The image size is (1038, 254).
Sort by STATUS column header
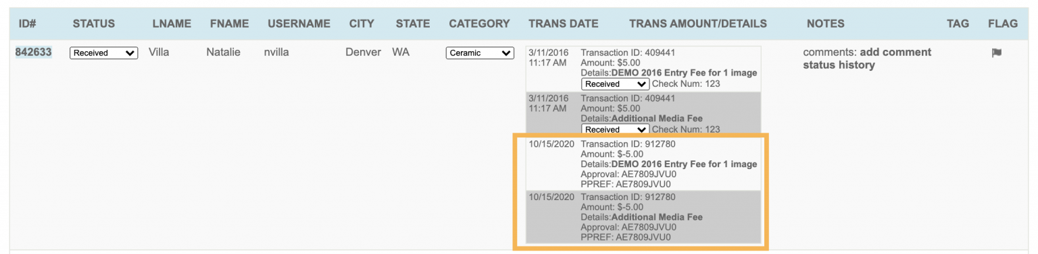click(94, 24)
